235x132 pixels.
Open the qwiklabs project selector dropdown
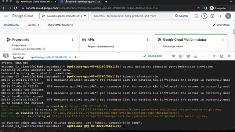click(x=64, y=16)
